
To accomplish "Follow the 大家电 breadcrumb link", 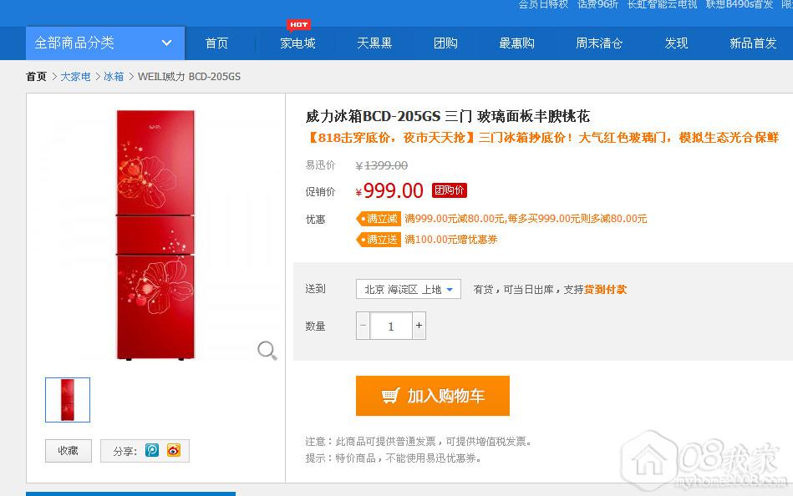I will coord(75,76).
